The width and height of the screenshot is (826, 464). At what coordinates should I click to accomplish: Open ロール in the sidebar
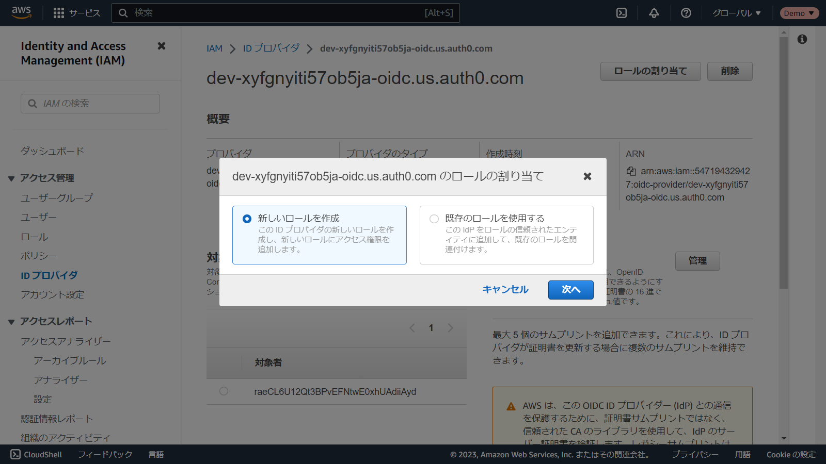(35, 237)
